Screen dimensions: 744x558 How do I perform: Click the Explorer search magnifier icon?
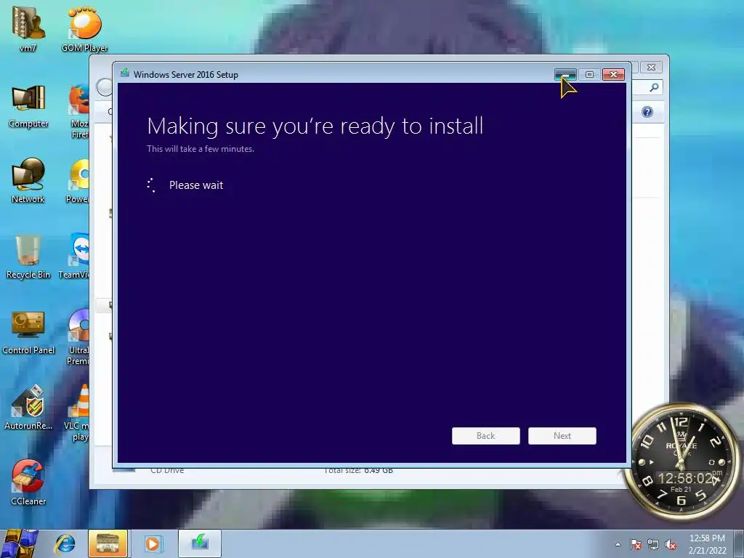pos(655,87)
